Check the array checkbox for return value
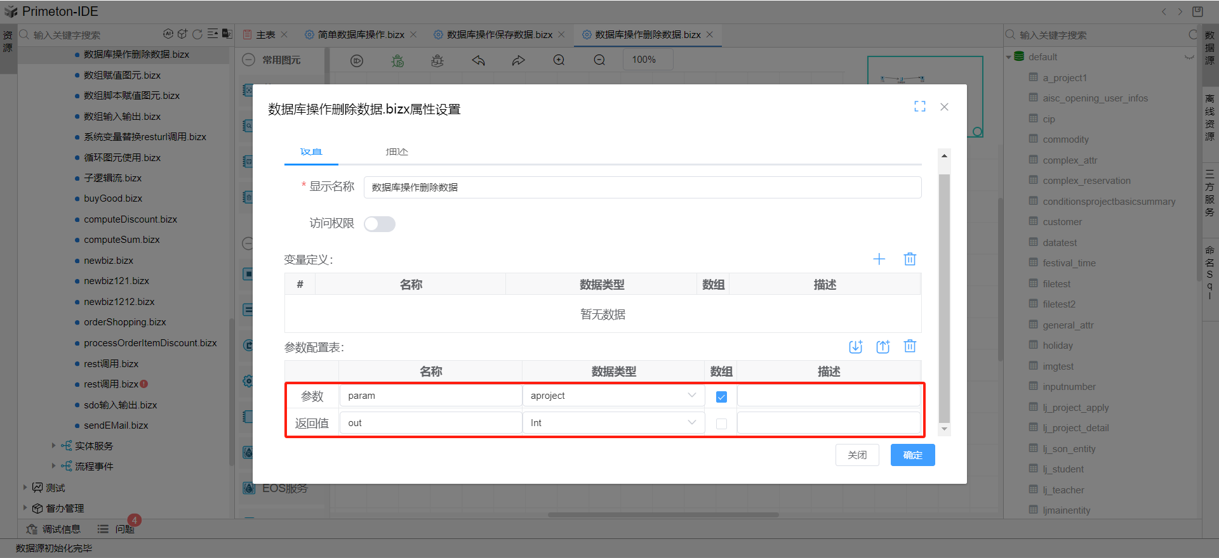Viewport: 1219px width, 558px height. tap(721, 424)
